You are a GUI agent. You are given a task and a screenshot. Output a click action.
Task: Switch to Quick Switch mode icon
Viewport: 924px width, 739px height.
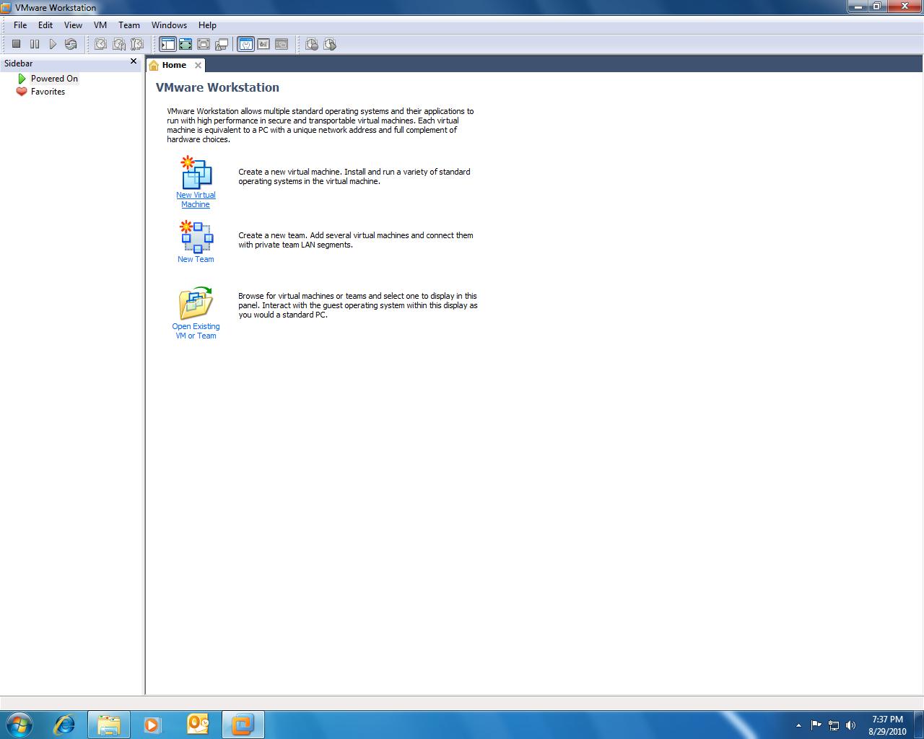(186, 44)
